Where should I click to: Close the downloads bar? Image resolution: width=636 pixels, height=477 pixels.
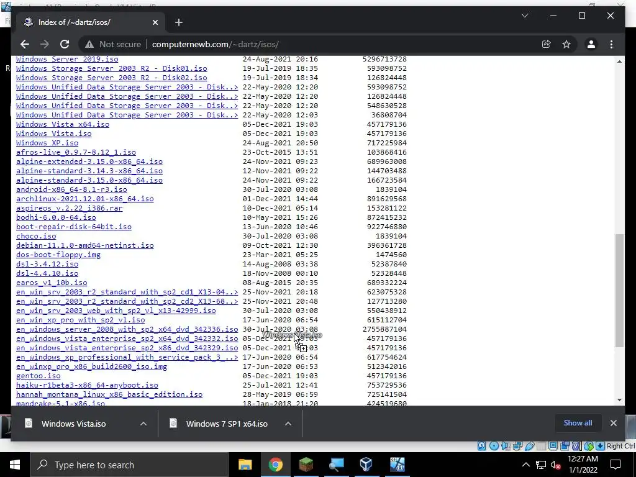point(613,423)
